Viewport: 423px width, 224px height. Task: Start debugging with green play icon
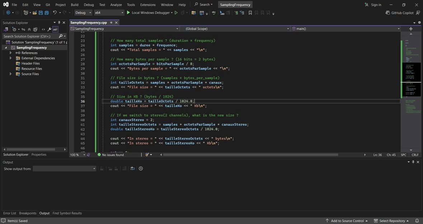coord(128,13)
